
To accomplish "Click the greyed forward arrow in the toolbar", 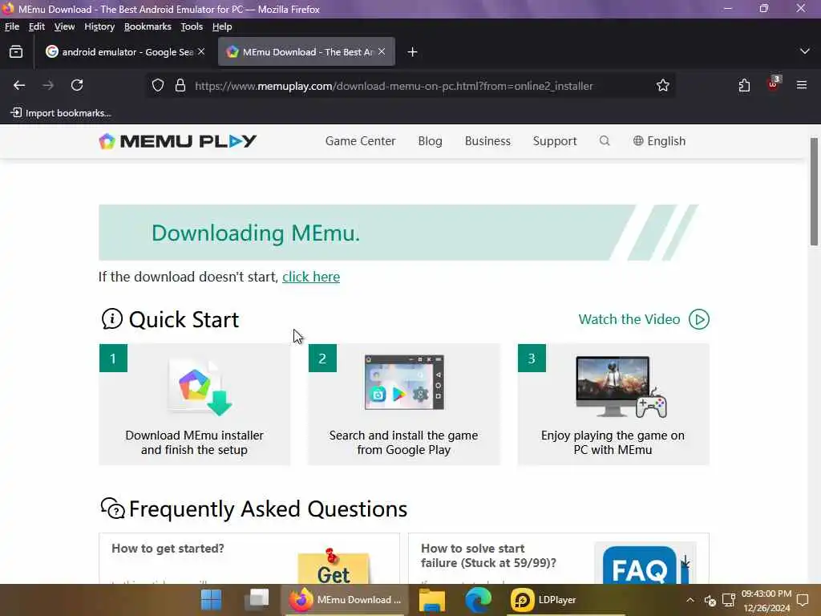I will (x=48, y=85).
